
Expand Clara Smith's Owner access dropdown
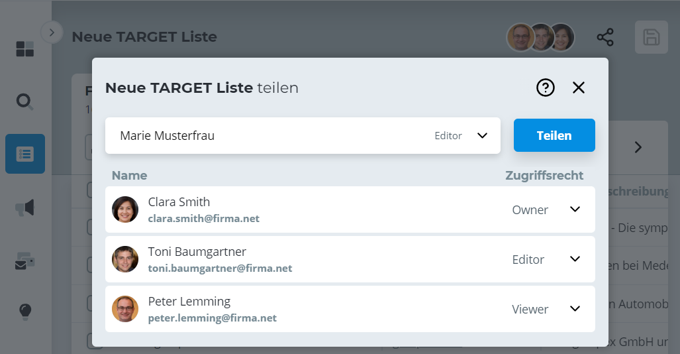(575, 209)
